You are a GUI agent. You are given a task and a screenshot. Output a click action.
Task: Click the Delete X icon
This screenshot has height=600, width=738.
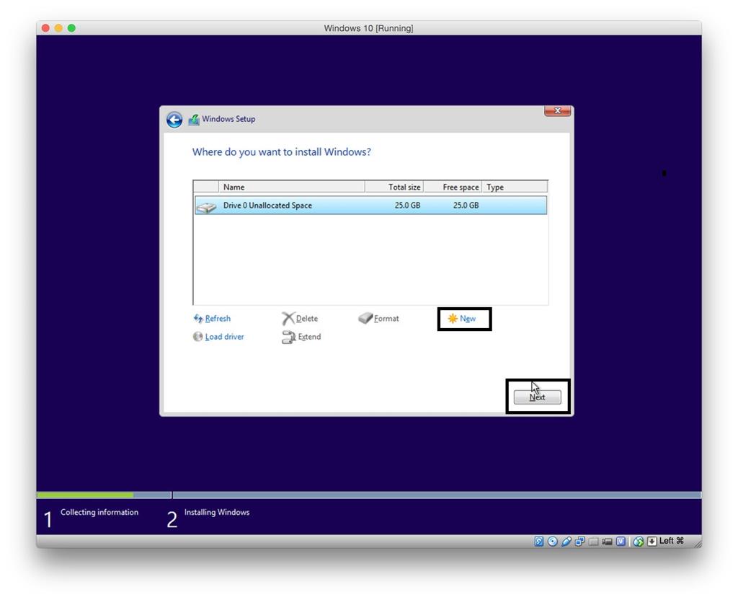tap(288, 318)
